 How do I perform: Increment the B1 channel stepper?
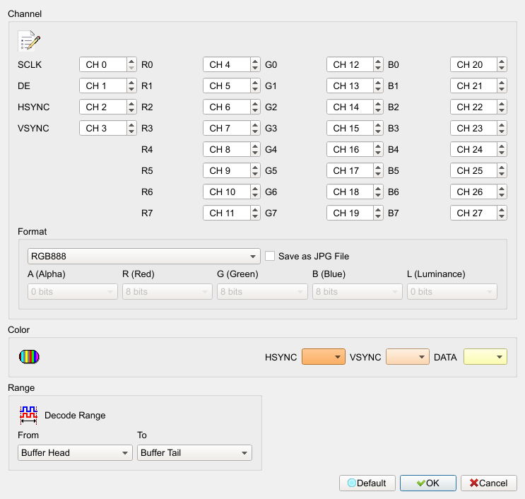coord(502,83)
